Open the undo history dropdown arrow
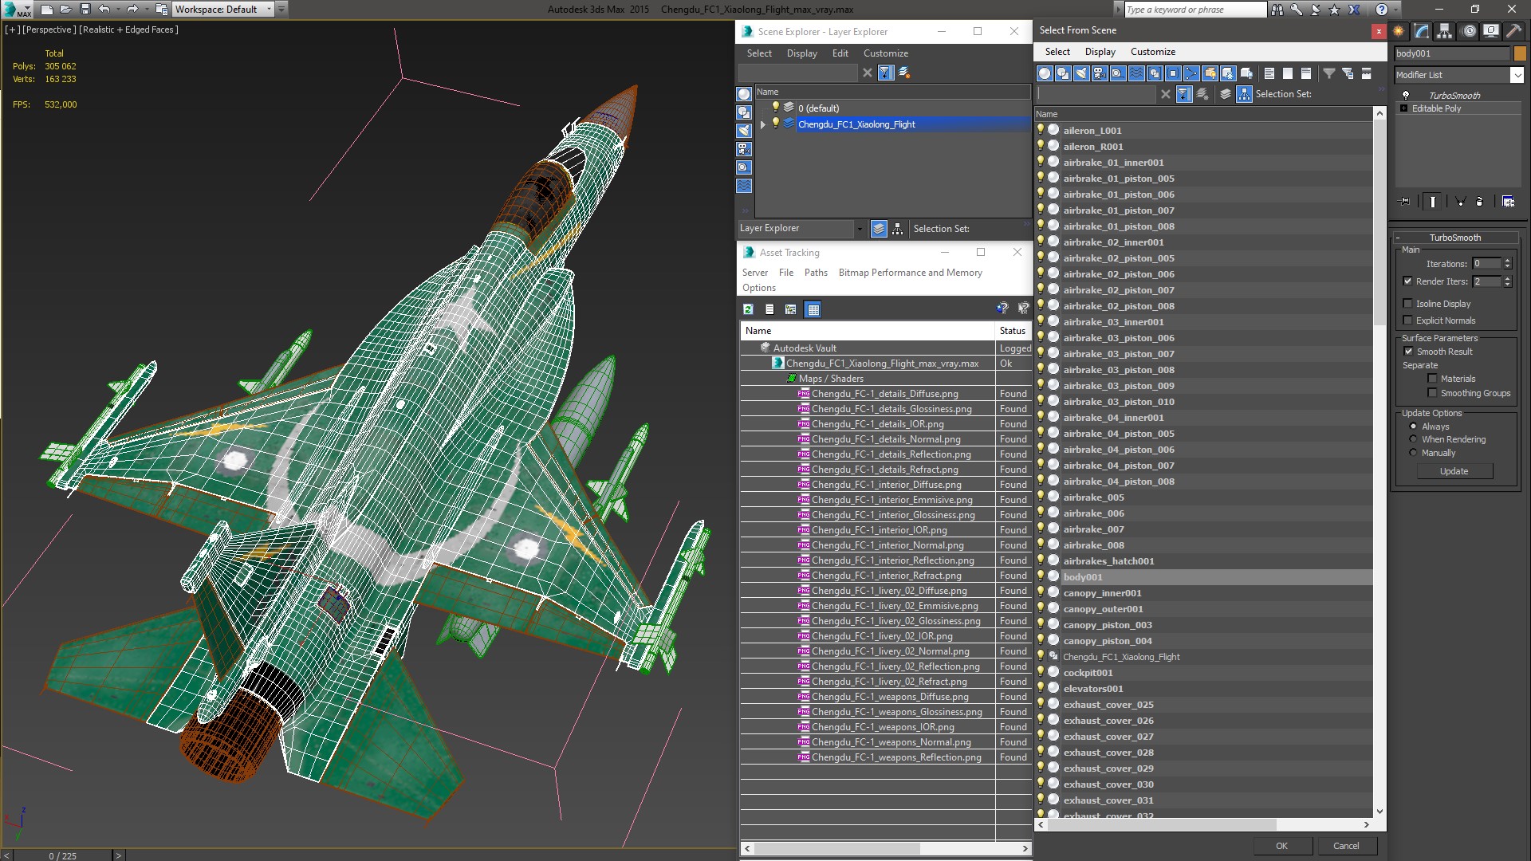The height and width of the screenshot is (861, 1531). tap(119, 10)
